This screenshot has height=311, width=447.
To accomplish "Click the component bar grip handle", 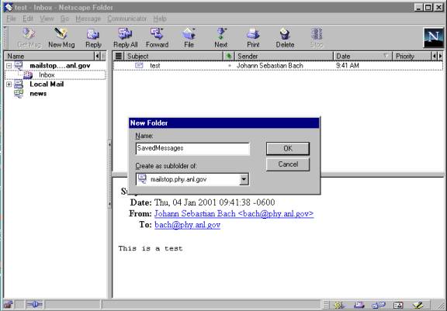I will coord(327,306).
